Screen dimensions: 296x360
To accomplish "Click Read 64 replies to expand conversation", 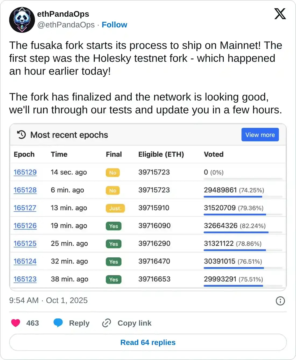I will pos(148,342).
